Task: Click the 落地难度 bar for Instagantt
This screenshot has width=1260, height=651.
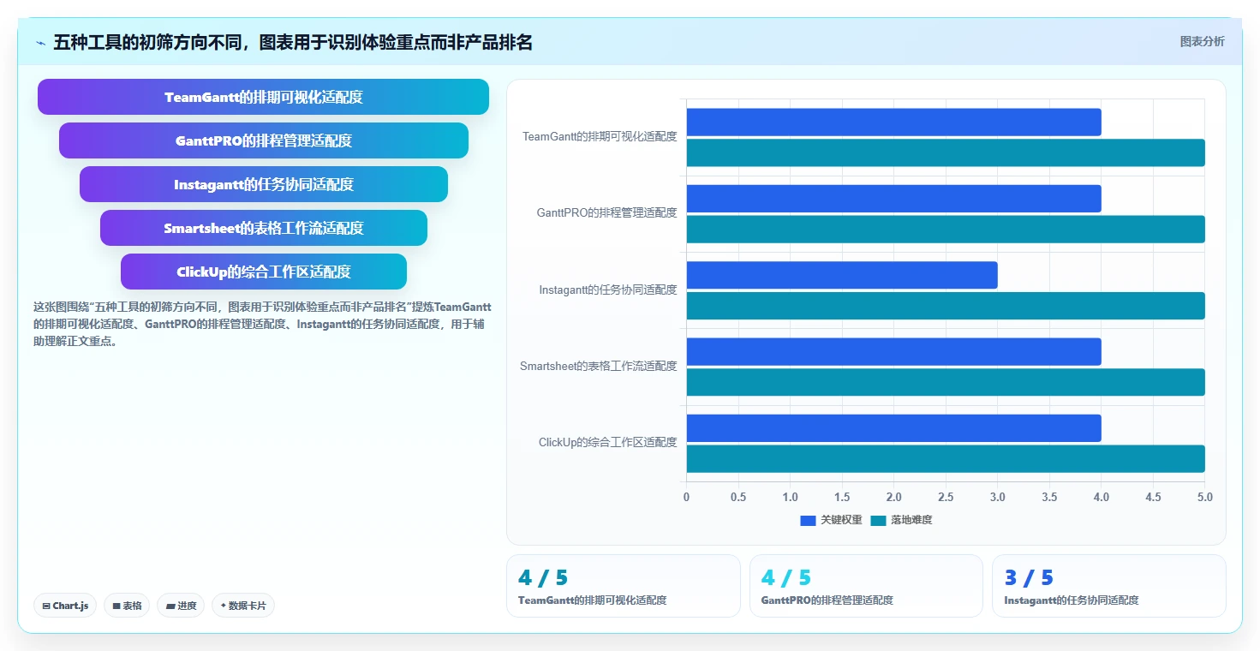Action: click(946, 306)
